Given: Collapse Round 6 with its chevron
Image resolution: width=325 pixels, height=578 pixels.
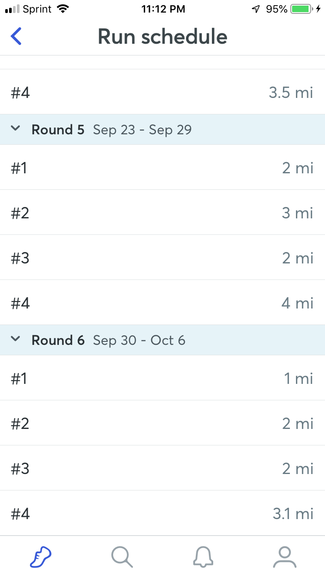Looking at the screenshot, I should [x=16, y=339].
